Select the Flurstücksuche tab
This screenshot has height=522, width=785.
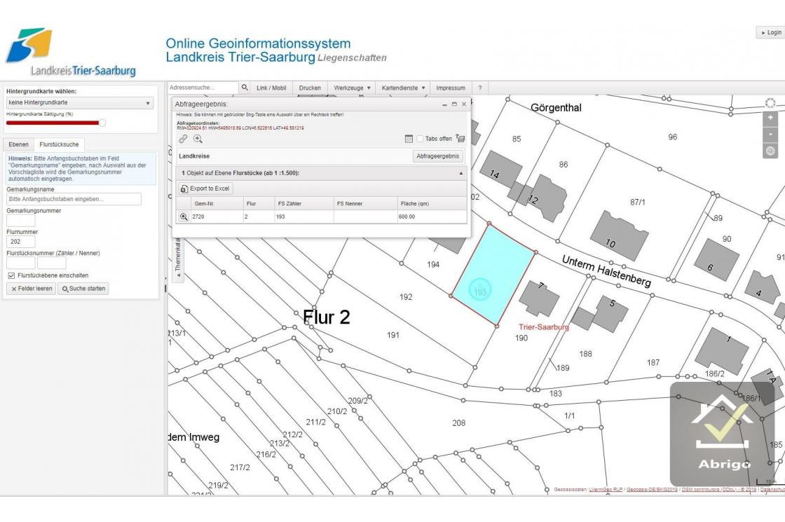tap(59, 144)
